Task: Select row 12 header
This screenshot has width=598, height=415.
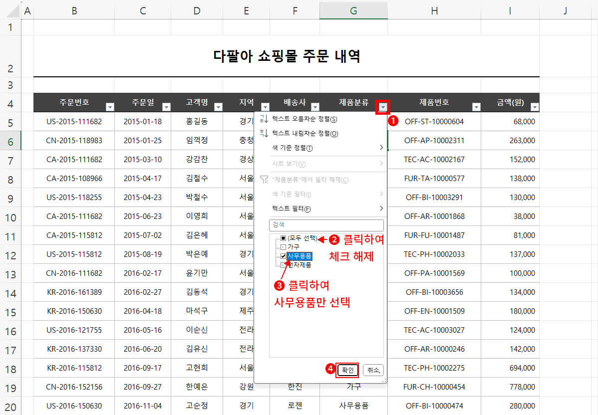Action: coord(10,254)
